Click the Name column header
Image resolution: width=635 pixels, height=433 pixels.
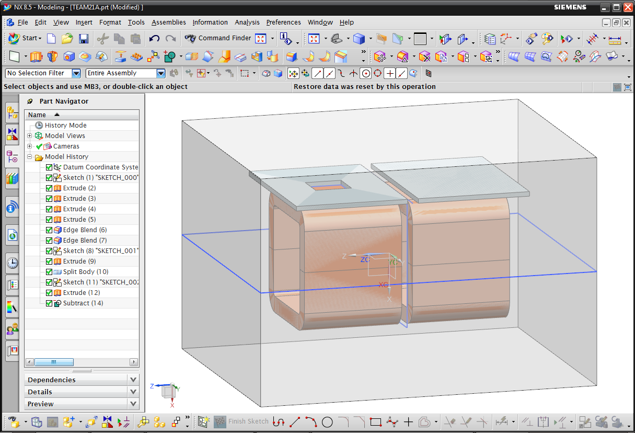tap(37, 115)
